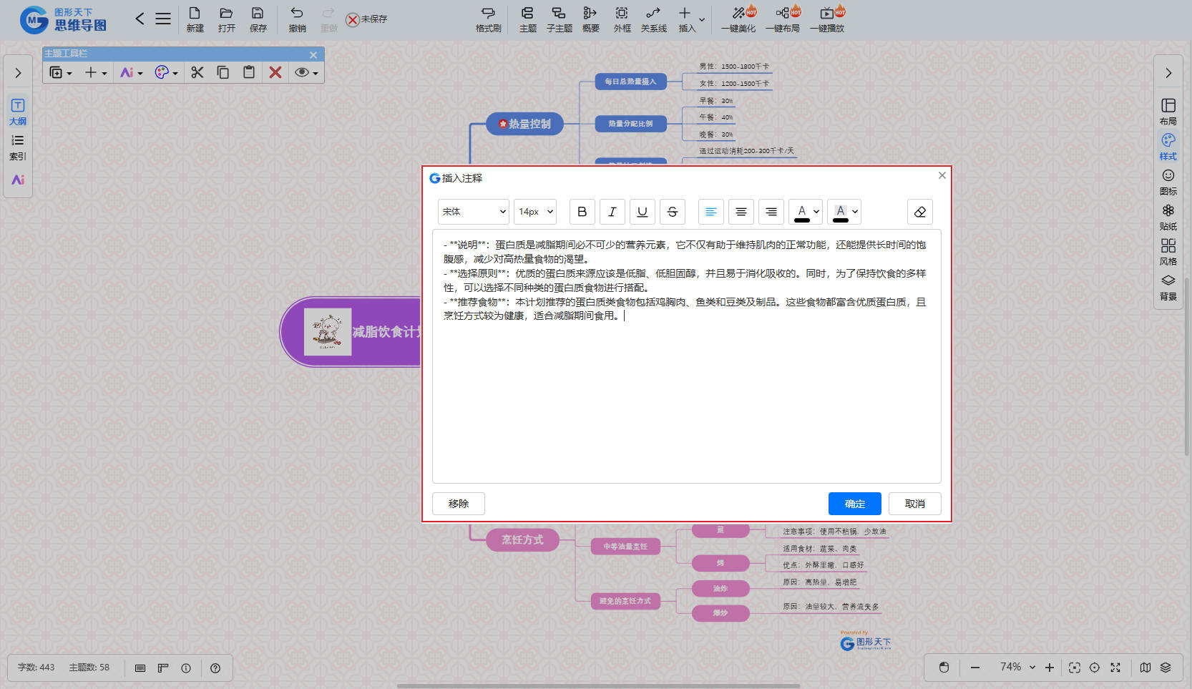Click the scissors cut icon

(197, 72)
